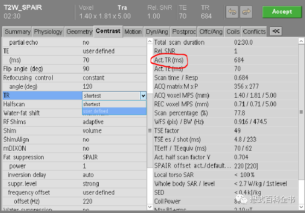The width and height of the screenshot is (305, 213).
Task: Open the Offc/Ang tab
Action: click(211, 32)
